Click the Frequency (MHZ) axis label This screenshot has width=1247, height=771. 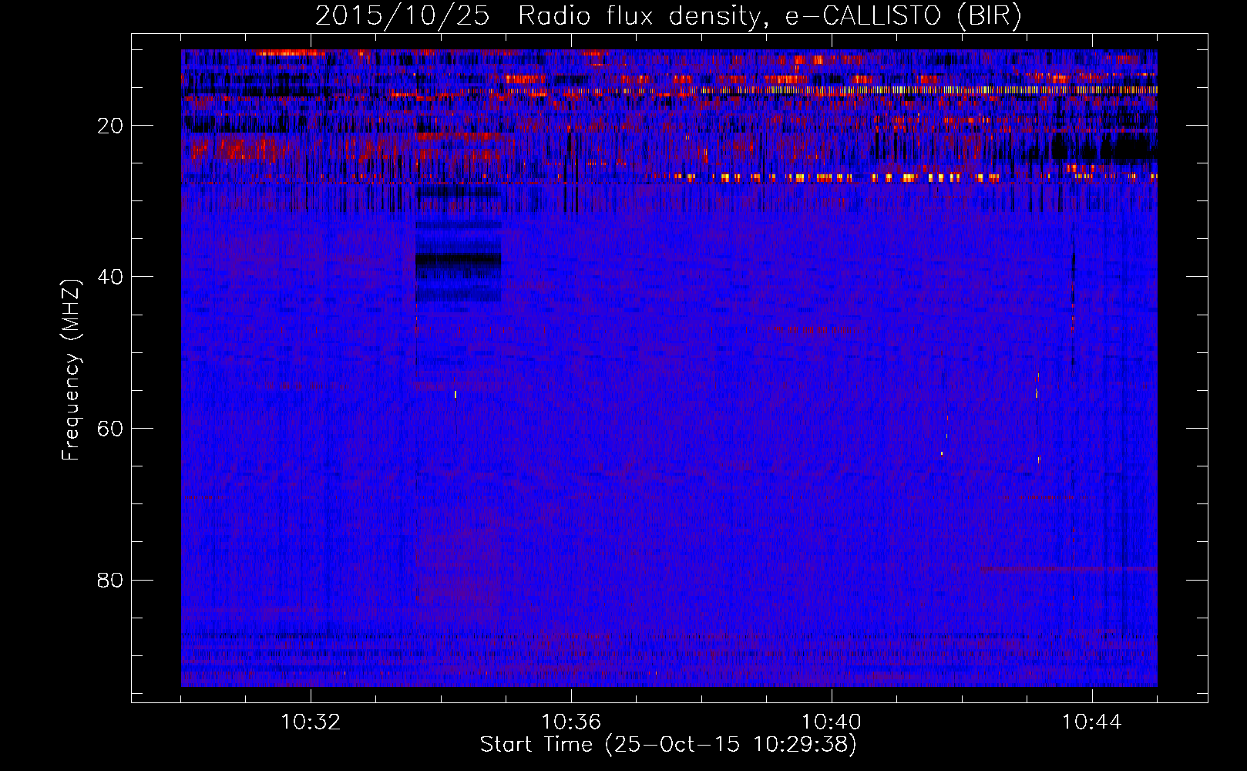[x=71, y=370]
